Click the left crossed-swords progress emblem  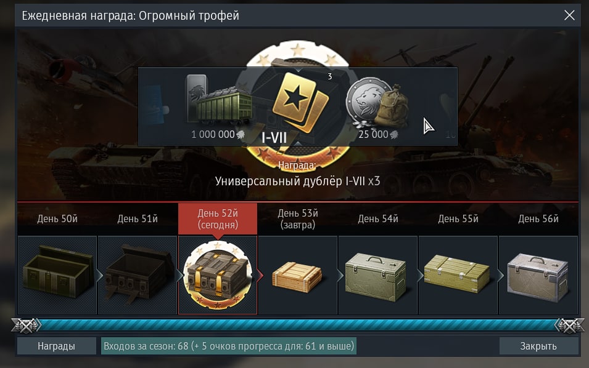coord(26,326)
